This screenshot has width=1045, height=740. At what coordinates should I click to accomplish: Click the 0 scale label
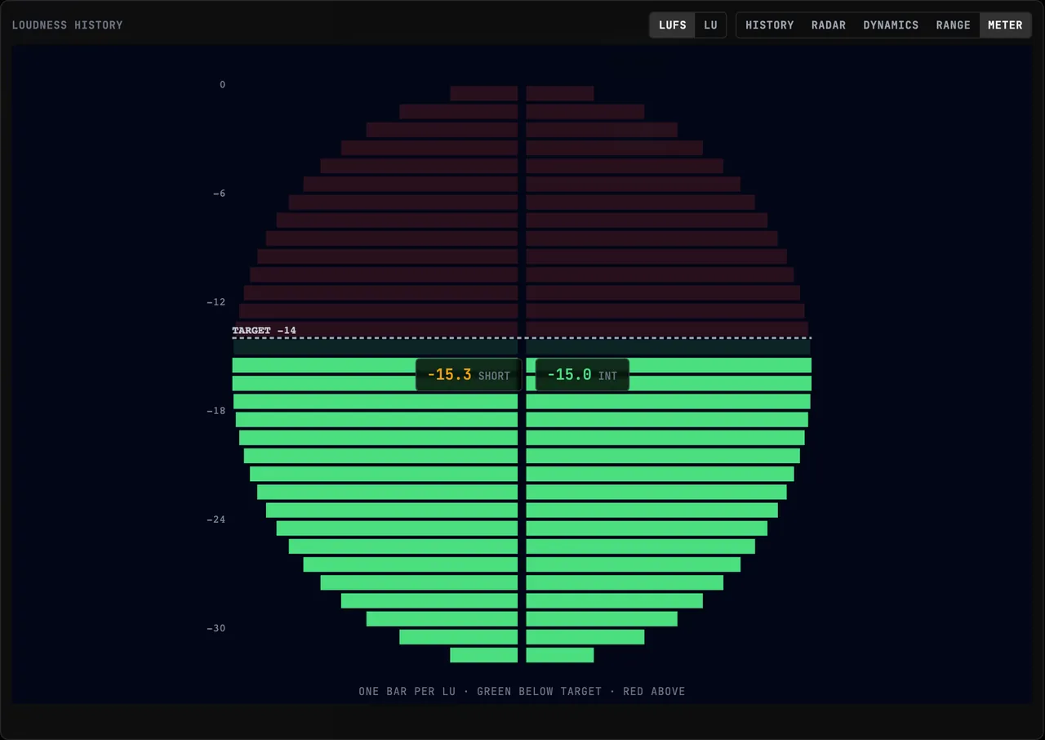tap(222, 85)
